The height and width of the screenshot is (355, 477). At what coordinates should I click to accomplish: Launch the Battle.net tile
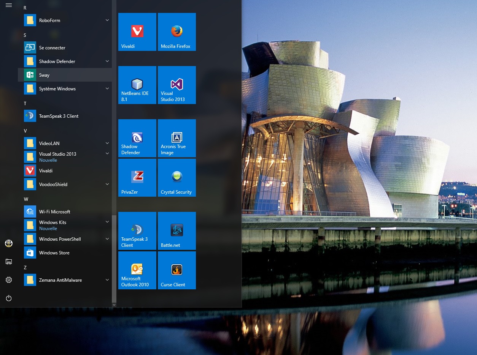(176, 231)
